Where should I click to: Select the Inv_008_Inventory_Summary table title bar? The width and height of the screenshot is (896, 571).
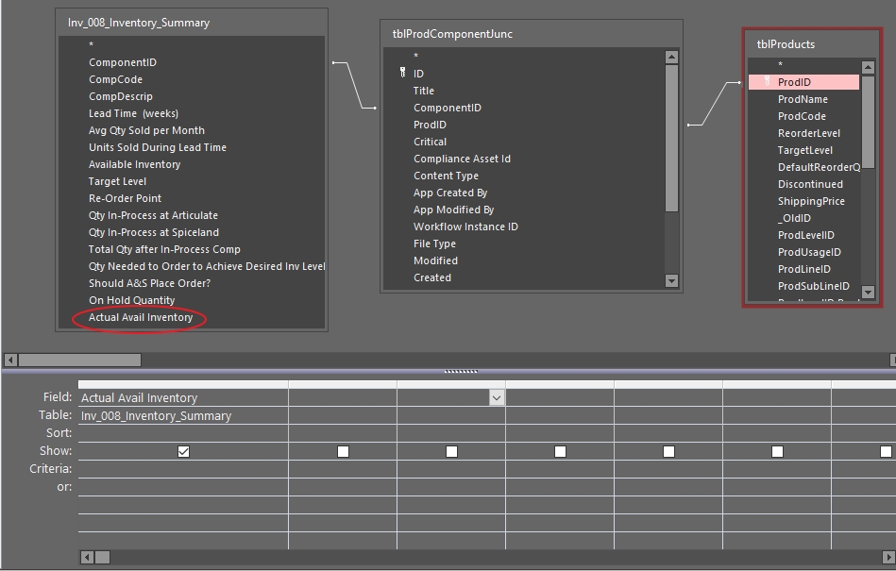pyautogui.click(x=192, y=23)
